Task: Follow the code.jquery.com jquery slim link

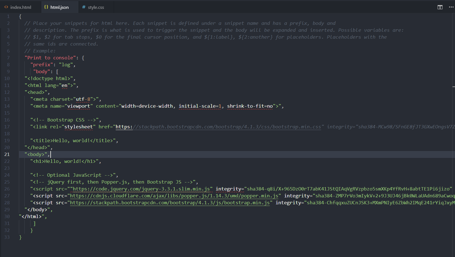Action: (x=141, y=189)
